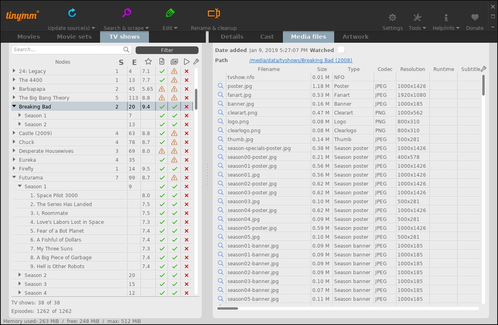This screenshot has height=325, width=498.
Task: Preview thumb.jpg with its magnifier icon
Action: 221,139
